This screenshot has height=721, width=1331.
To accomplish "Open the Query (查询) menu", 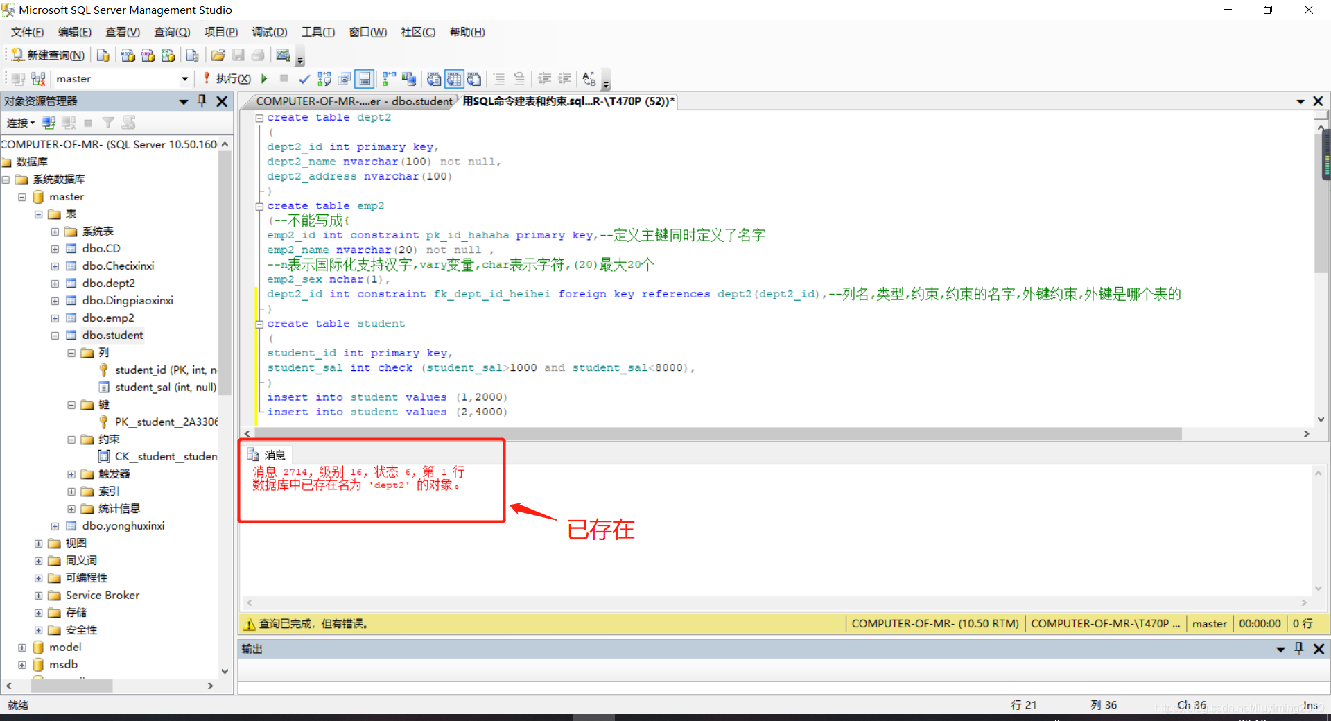I will tap(172, 32).
